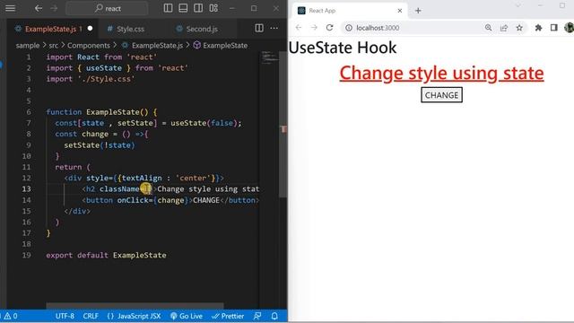Go forward in VS Code navigation history
Screen dimensions: 574x323
pos(54,8)
